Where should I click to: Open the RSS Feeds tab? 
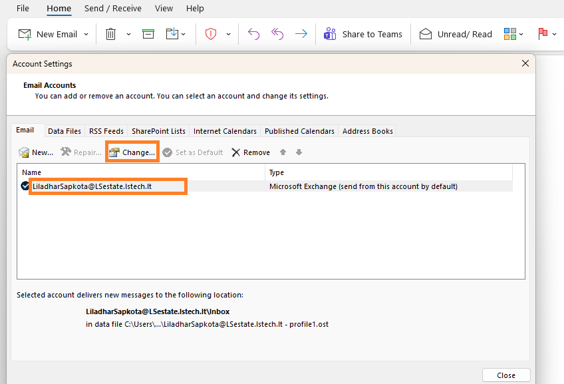pos(106,131)
